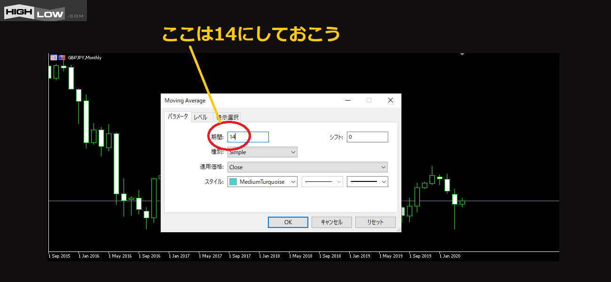The height and width of the screenshot is (282, 611).
Task: Open the line width dropdown
Action: point(367,182)
